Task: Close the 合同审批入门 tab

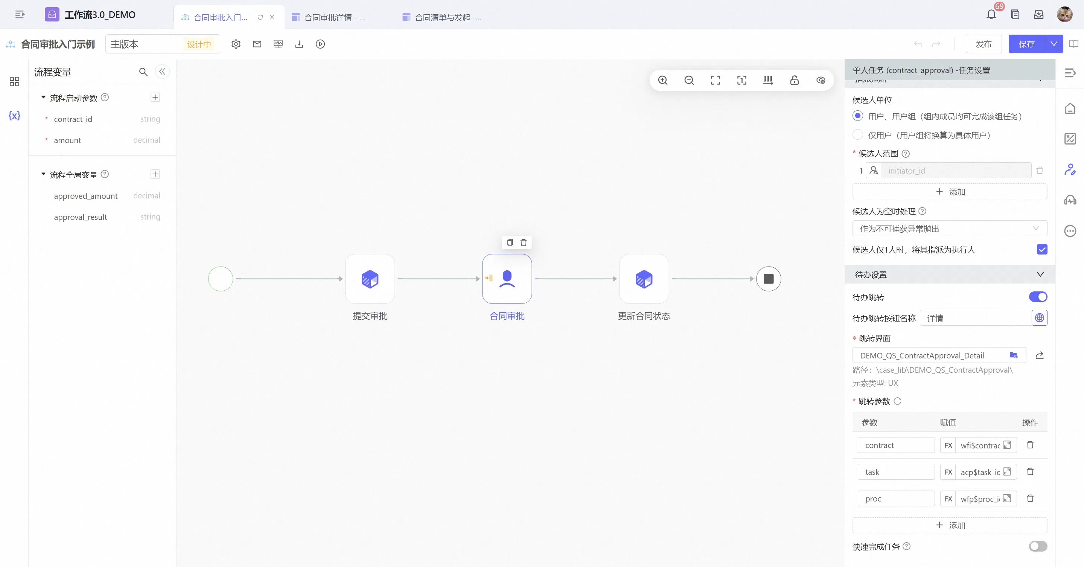Action: tap(272, 18)
